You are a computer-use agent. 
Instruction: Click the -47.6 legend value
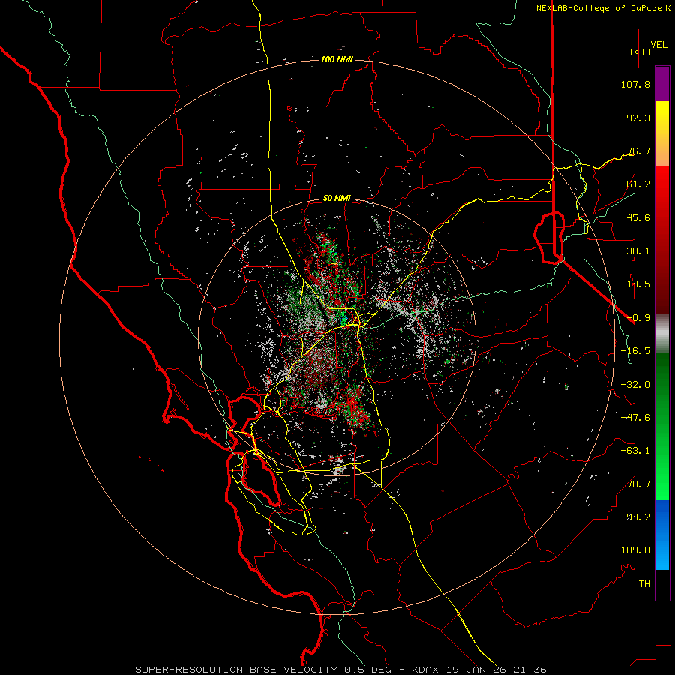click(635, 418)
